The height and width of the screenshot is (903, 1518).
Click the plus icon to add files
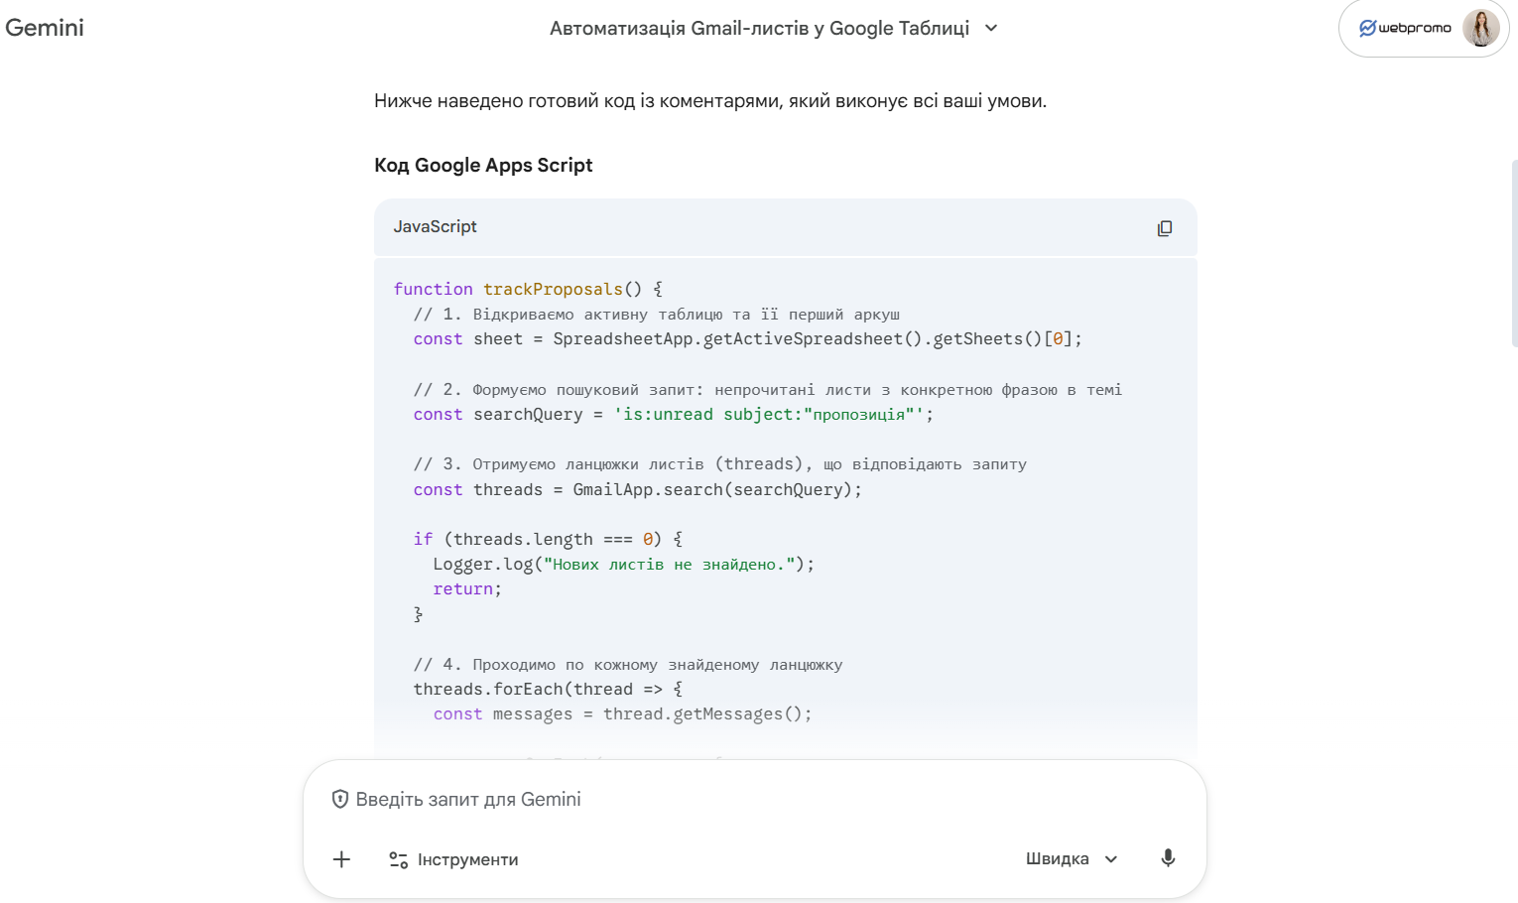(x=341, y=859)
